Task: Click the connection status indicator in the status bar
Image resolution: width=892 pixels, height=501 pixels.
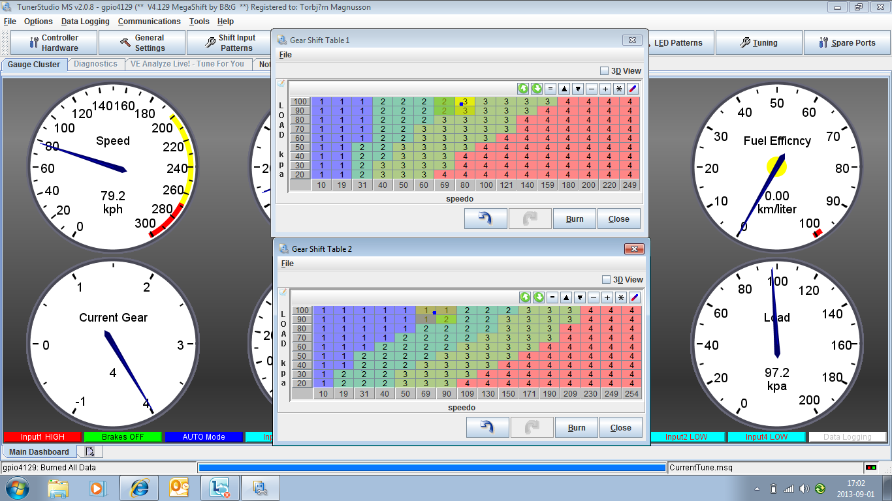Action: tap(870, 468)
